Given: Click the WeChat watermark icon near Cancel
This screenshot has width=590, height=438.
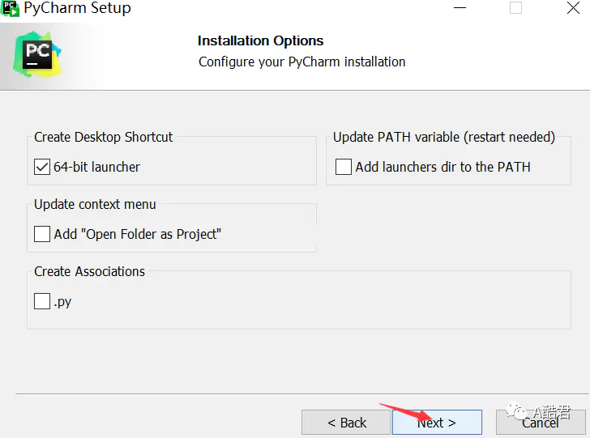Looking at the screenshot, I should pos(516,413).
